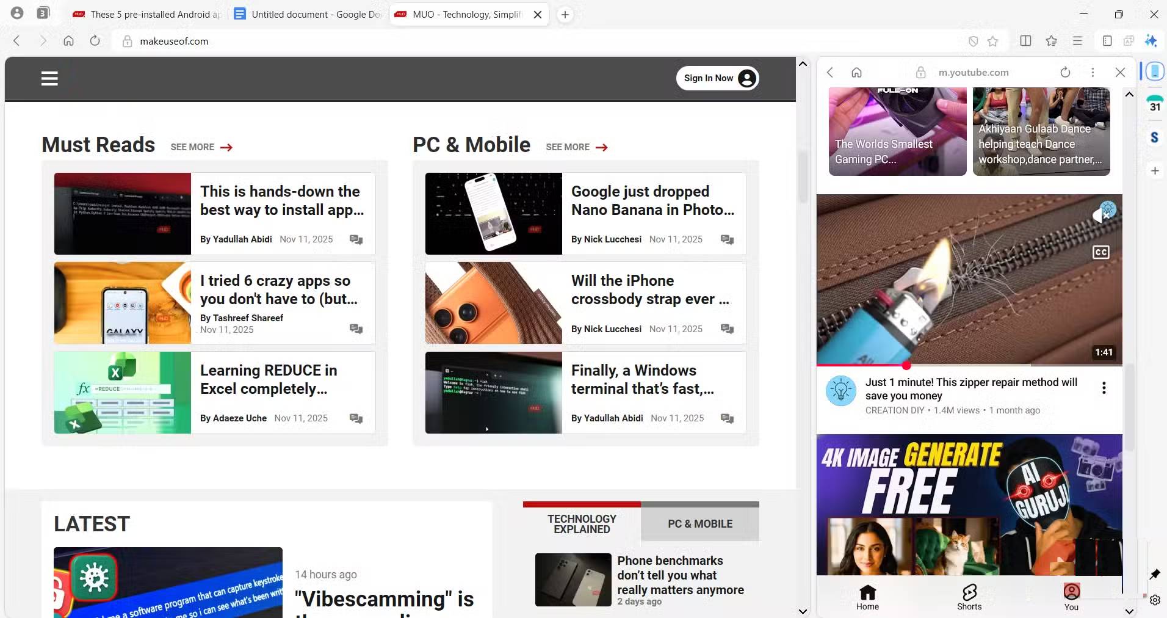
Task: Click the home icon in the side panel header
Action: [857, 72]
